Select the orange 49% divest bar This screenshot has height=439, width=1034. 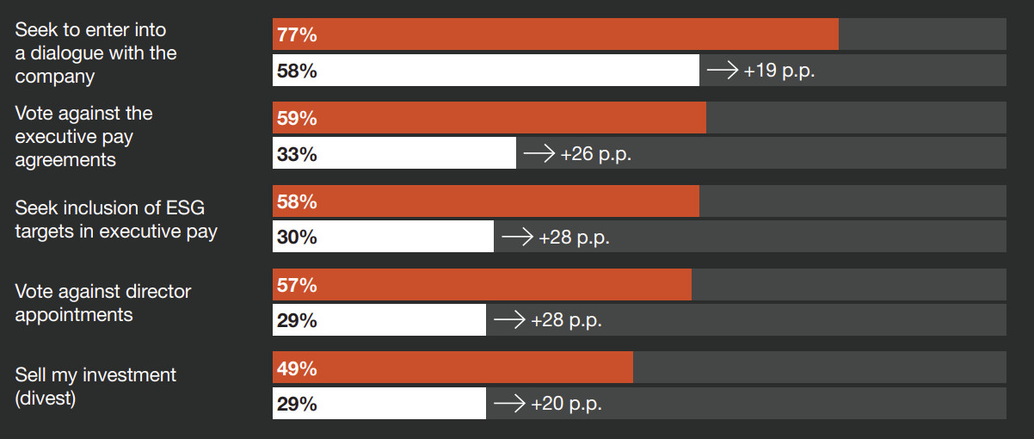point(452,368)
